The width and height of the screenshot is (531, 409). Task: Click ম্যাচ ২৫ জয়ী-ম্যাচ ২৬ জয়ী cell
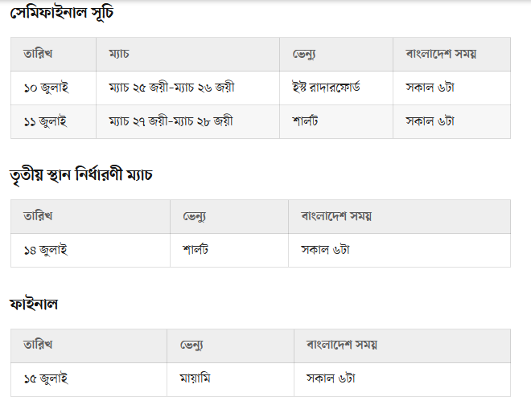[x=188, y=88]
